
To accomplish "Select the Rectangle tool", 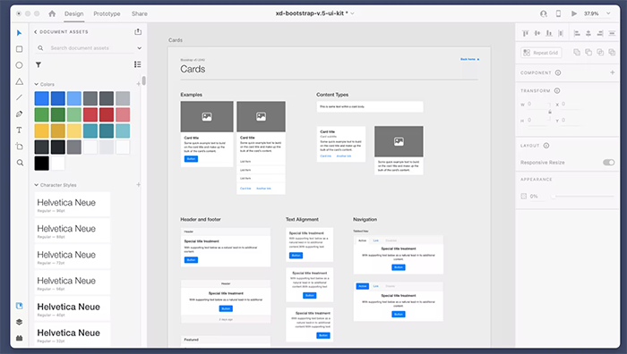I will [x=19, y=49].
